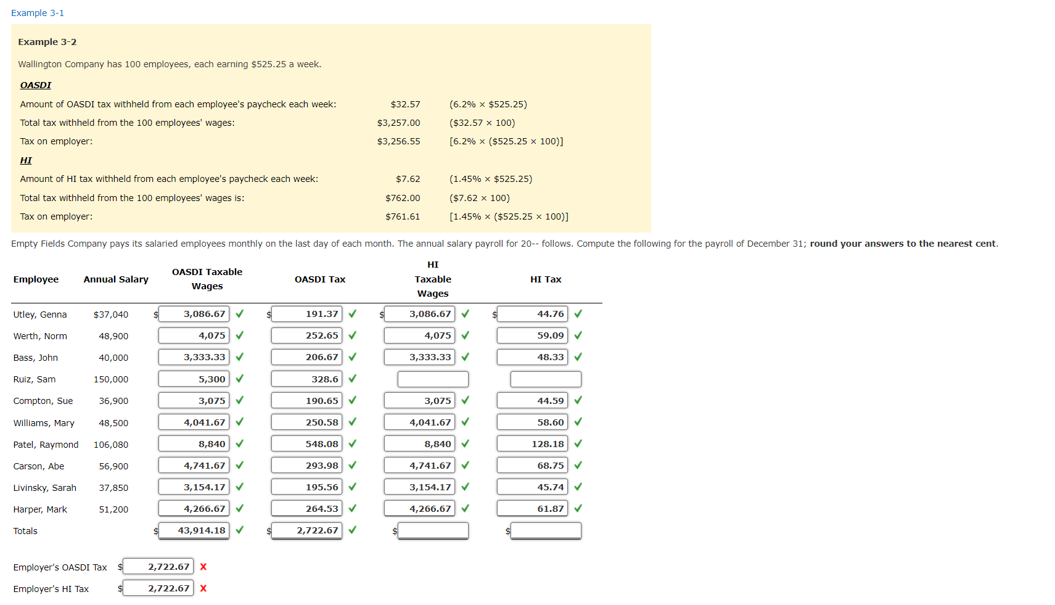Select Ruiz's empty HI Taxable Wages field
1055x605 pixels.
[432, 379]
